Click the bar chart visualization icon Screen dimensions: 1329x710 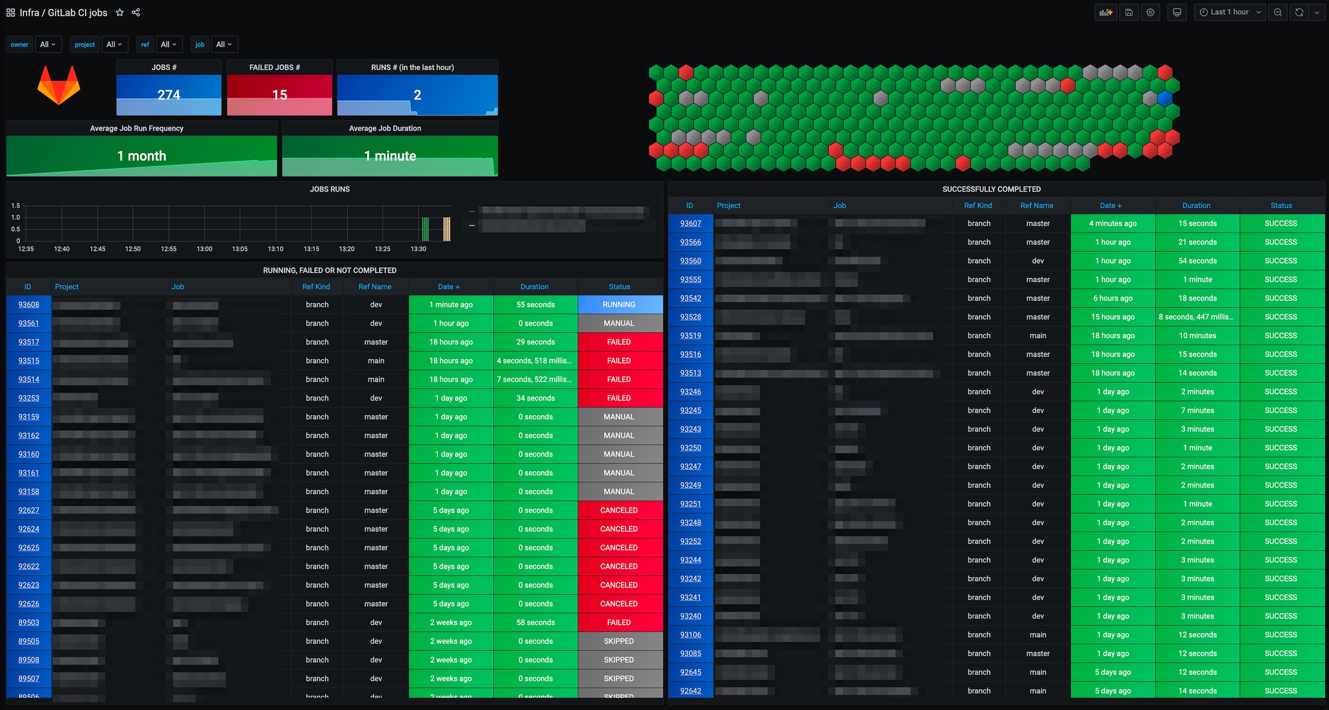click(1106, 12)
